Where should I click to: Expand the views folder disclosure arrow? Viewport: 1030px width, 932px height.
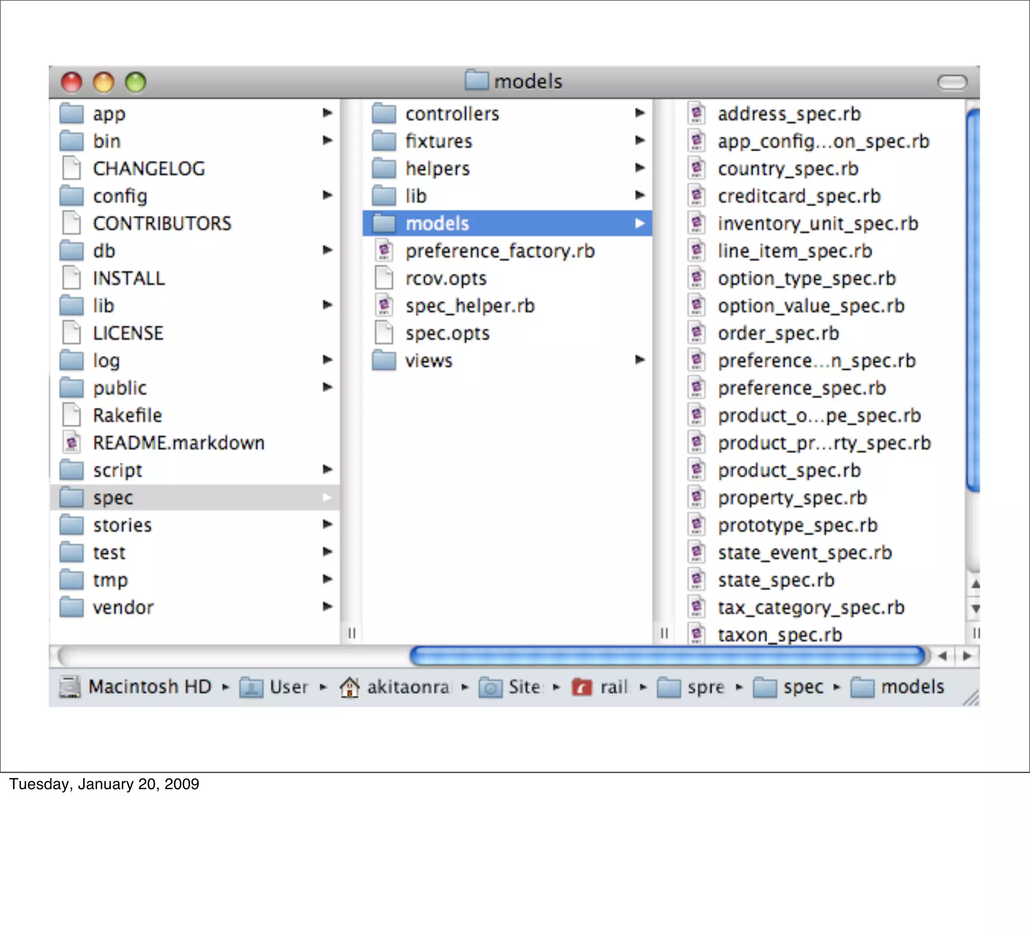point(639,360)
